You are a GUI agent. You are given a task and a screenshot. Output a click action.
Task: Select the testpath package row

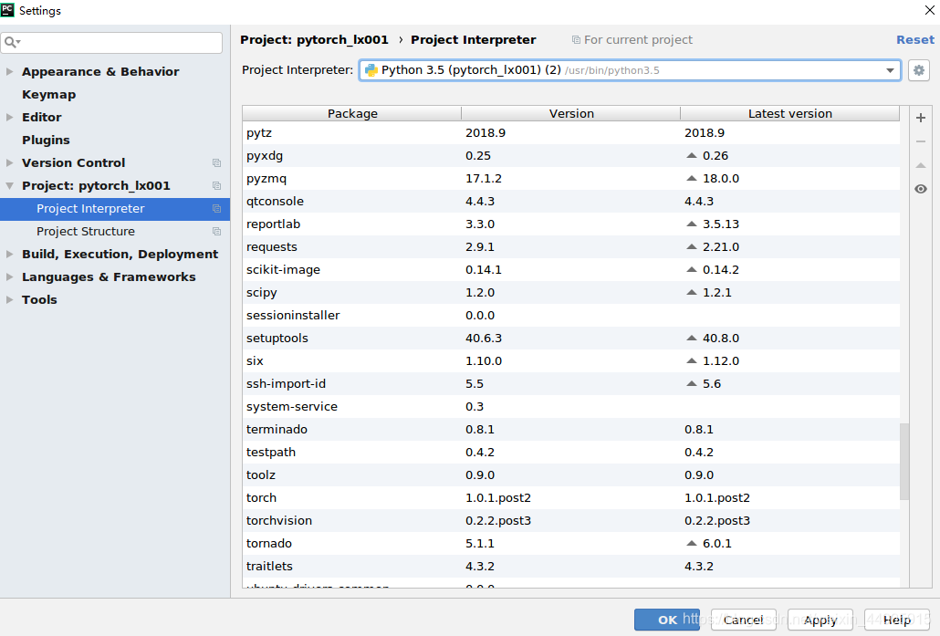tap(571, 452)
